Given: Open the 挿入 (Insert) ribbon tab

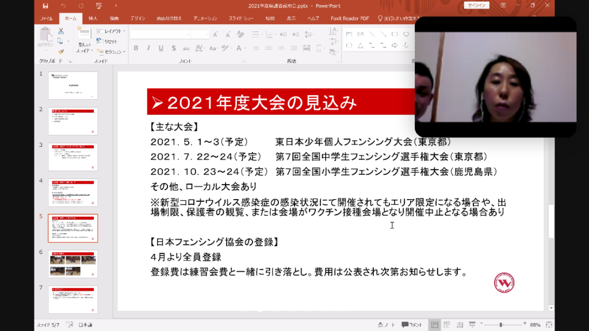Looking at the screenshot, I should [x=93, y=18].
